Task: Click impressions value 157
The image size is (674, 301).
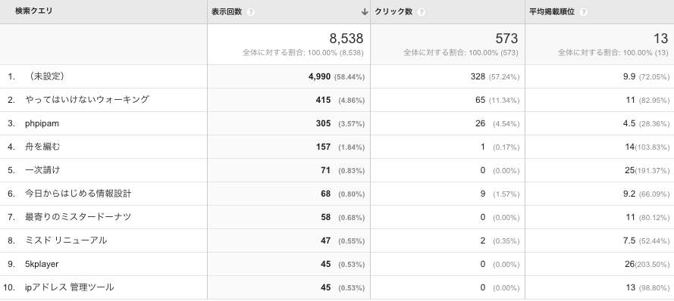Action: 323,147
